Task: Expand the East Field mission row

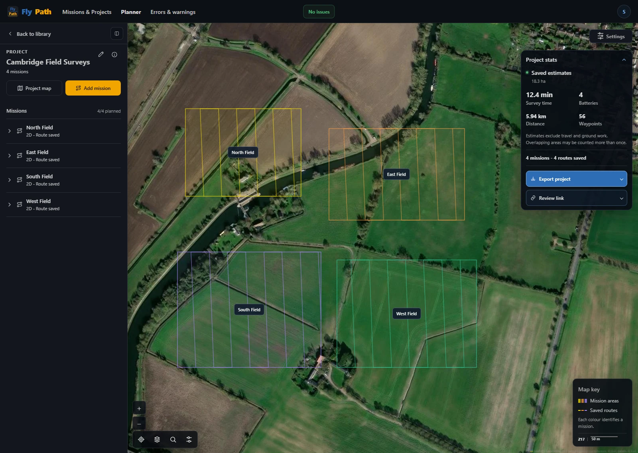Action: coord(10,156)
